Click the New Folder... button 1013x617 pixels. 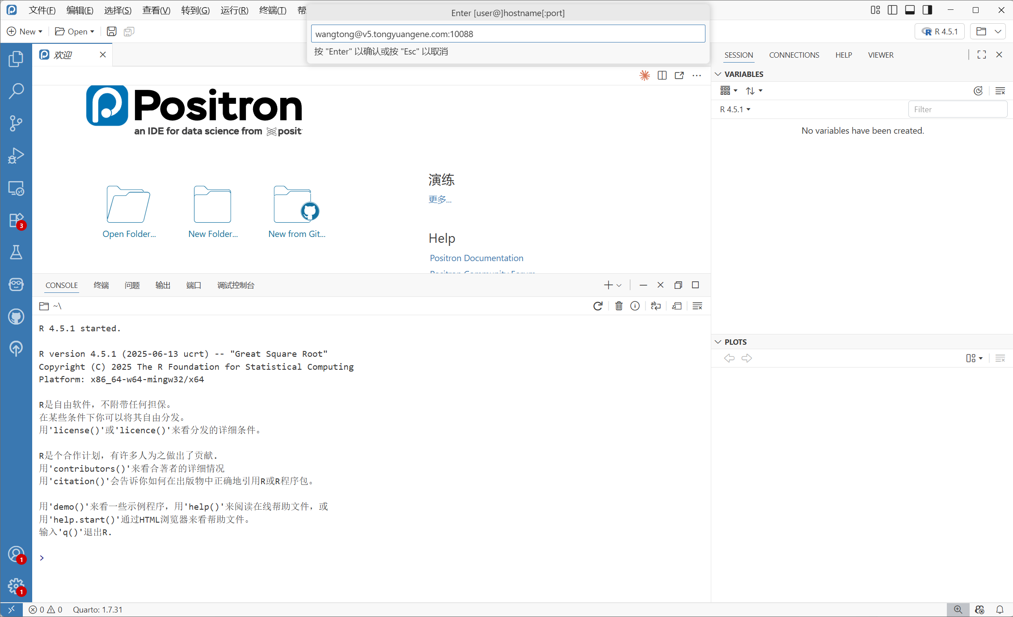coord(213,211)
